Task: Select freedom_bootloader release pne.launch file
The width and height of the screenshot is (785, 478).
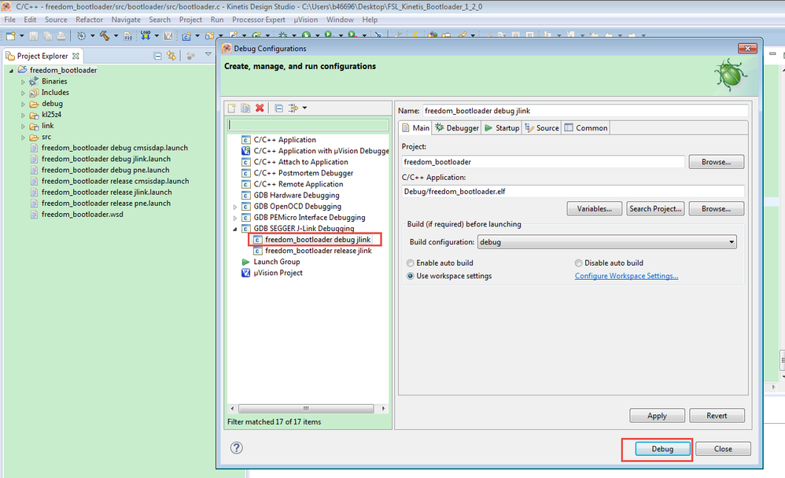Action: pos(106,203)
